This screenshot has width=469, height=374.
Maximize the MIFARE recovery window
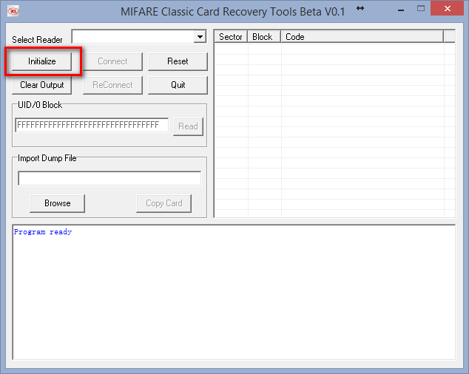tap(421, 9)
